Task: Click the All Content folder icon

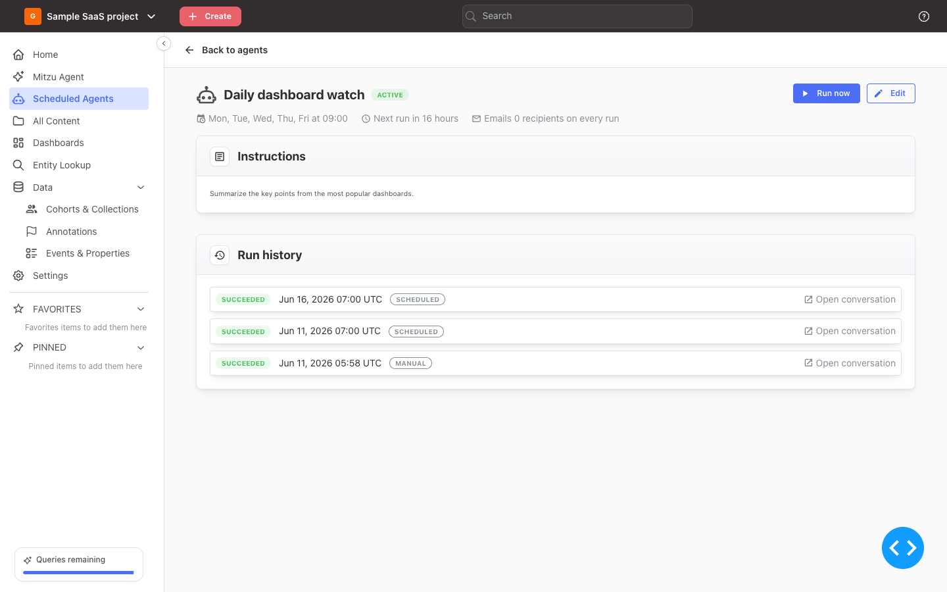Action: pyautogui.click(x=18, y=121)
